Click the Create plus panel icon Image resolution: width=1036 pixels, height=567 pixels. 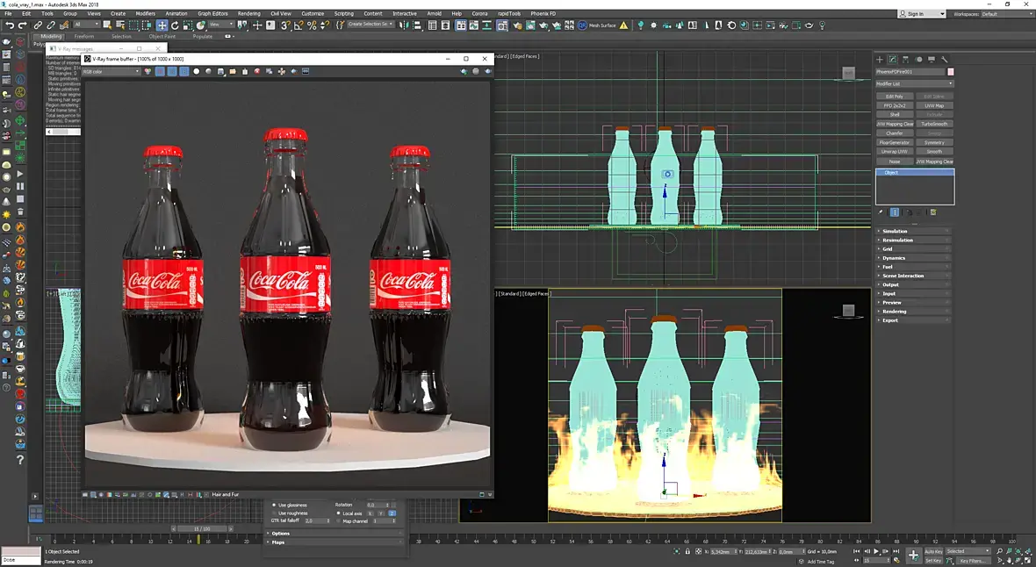pyautogui.click(x=881, y=60)
